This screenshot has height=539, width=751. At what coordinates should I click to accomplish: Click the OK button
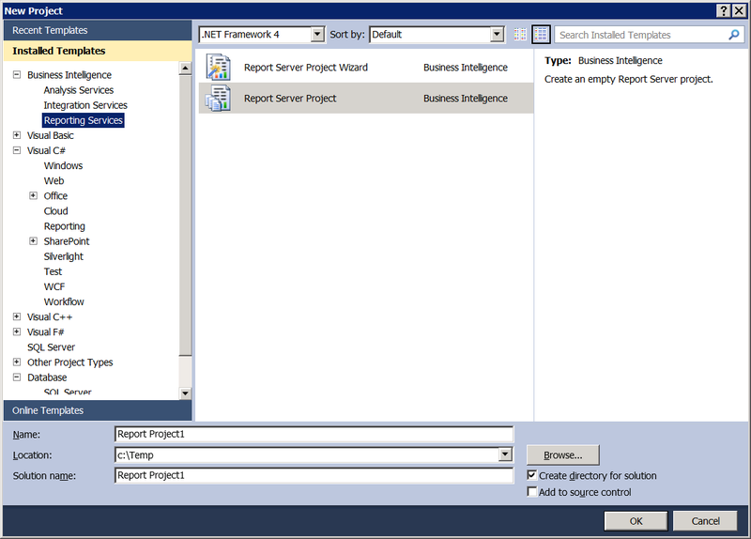click(x=636, y=521)
